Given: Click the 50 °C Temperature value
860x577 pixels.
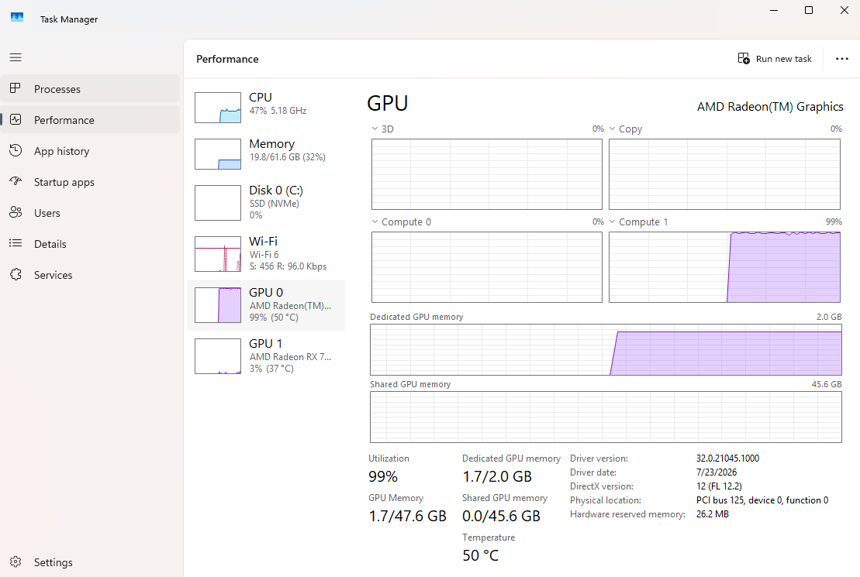Looking at the screenshot, I should [481, 555].
